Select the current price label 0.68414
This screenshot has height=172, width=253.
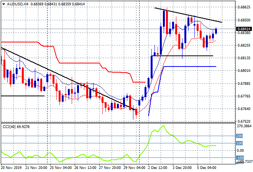click(x=244, y=29)
